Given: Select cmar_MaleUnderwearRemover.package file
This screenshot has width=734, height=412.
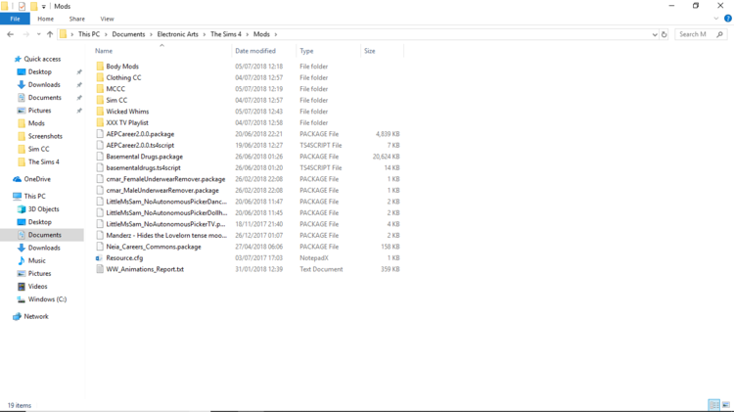Looking at the screenshot, I should 162,190.
